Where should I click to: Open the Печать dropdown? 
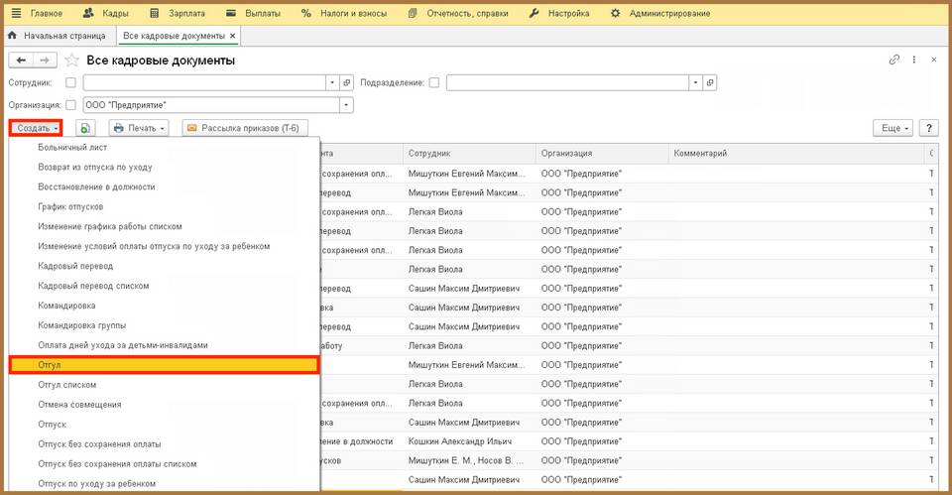(139, 128)
